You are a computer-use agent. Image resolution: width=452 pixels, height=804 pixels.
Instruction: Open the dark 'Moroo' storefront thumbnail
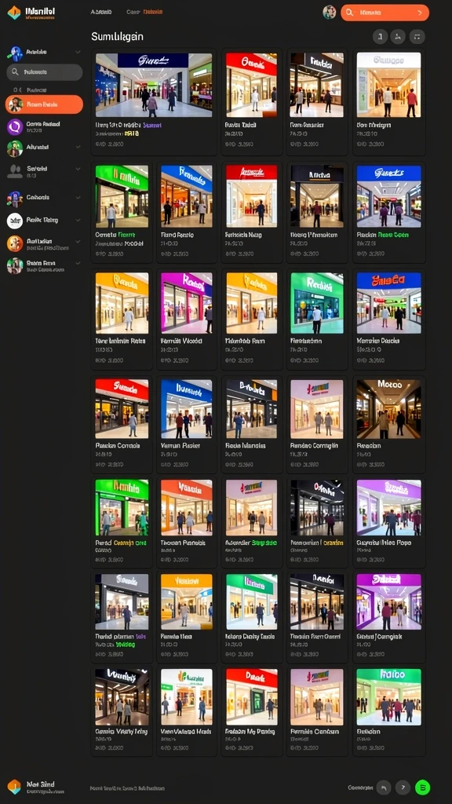pos(389,409)
